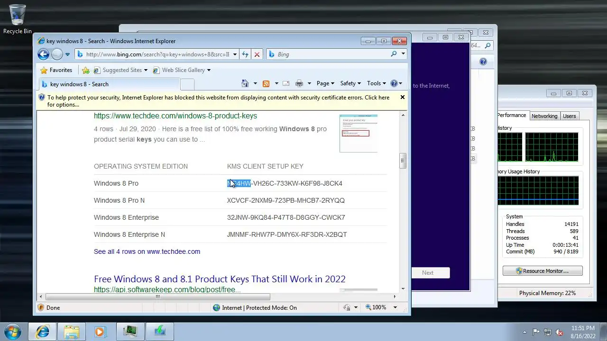This screenshot has width=607, height=341.
Task: Open the Tools menu
Action: 377,83
